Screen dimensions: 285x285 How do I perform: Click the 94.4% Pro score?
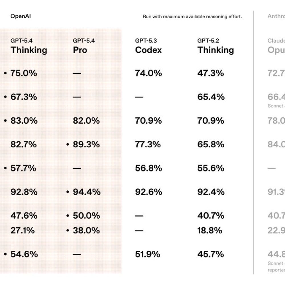pyautogui.click(x=87, y=192)
